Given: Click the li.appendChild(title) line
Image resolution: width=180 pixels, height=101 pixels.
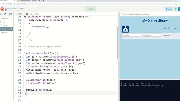Looking at the screenshot, I should click(x=40, y=80).
